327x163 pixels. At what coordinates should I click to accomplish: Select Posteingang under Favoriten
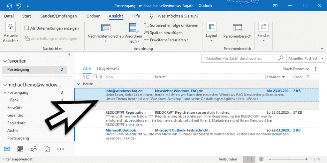(34, 70)
